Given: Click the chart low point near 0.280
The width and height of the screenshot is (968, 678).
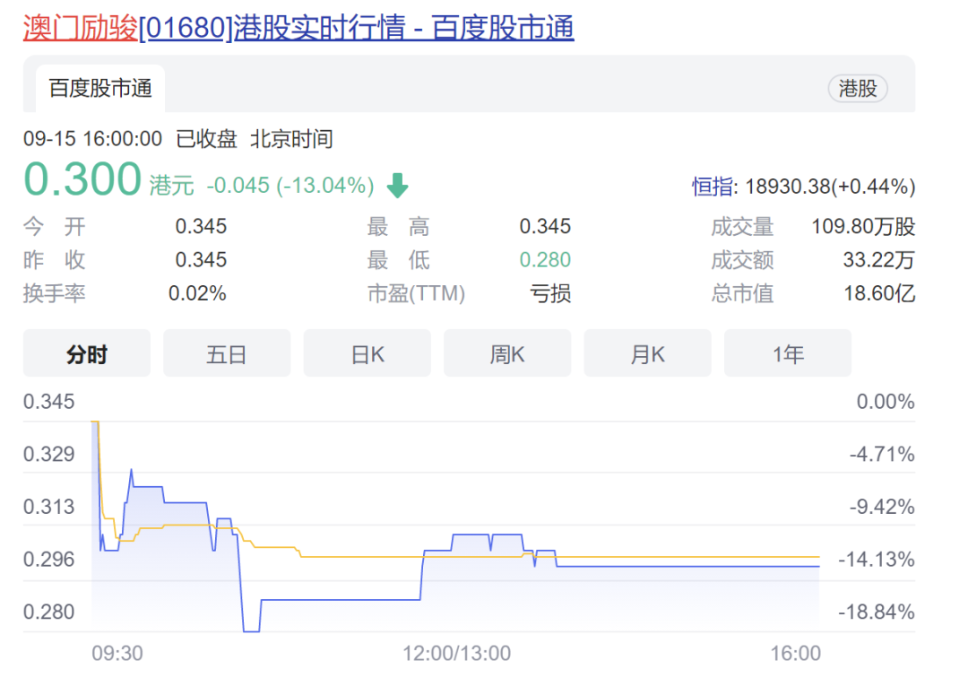Looking at the screenshot, I should tap(251, 630).
